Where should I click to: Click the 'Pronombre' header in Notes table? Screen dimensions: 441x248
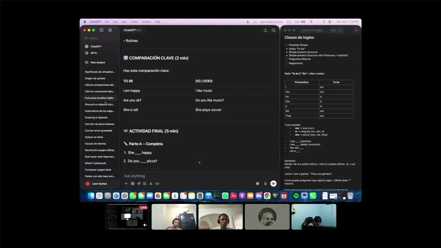[302, 82]
